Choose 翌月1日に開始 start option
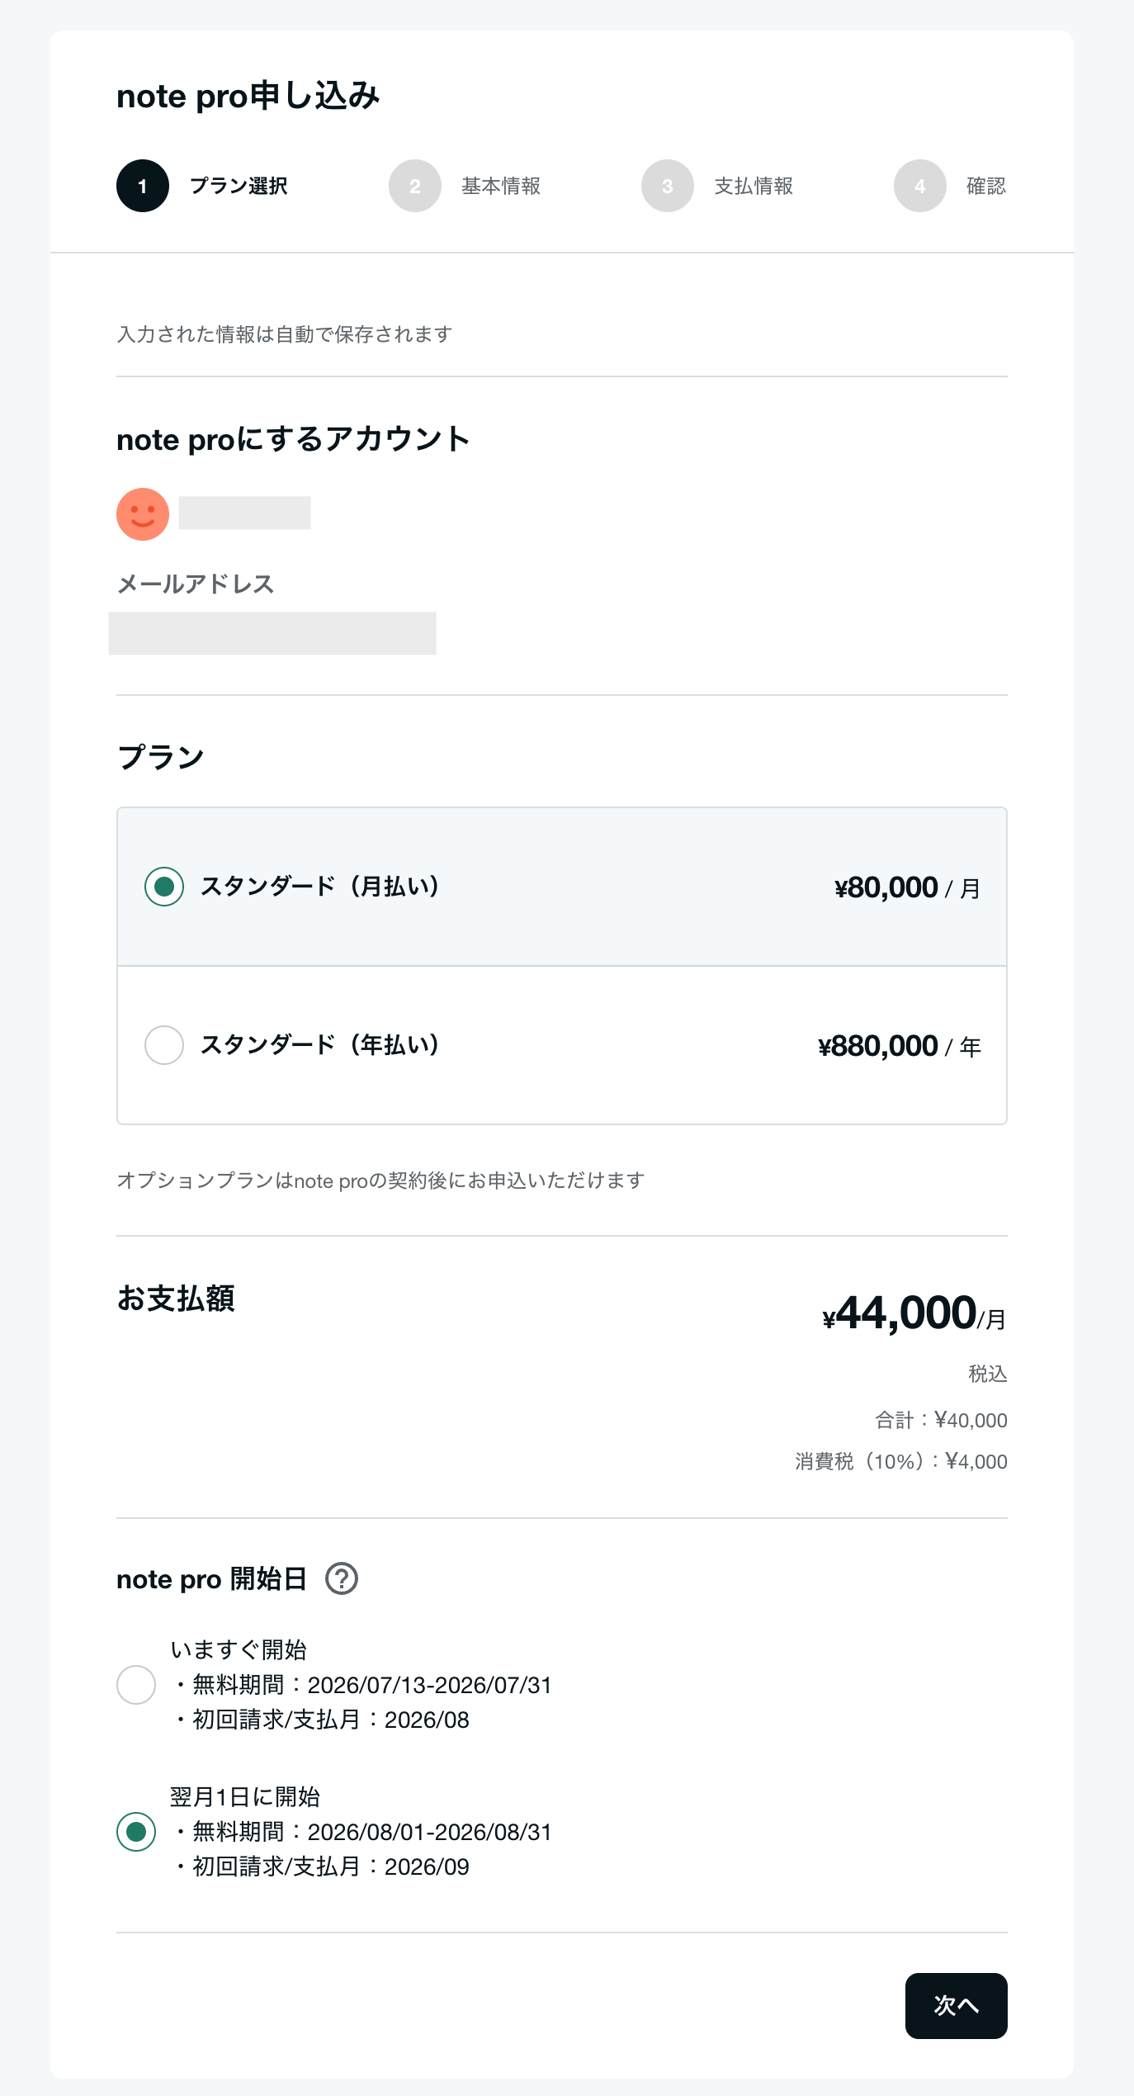The height and width of the screenshot is (2096, 1134). tap(136, 1832)
